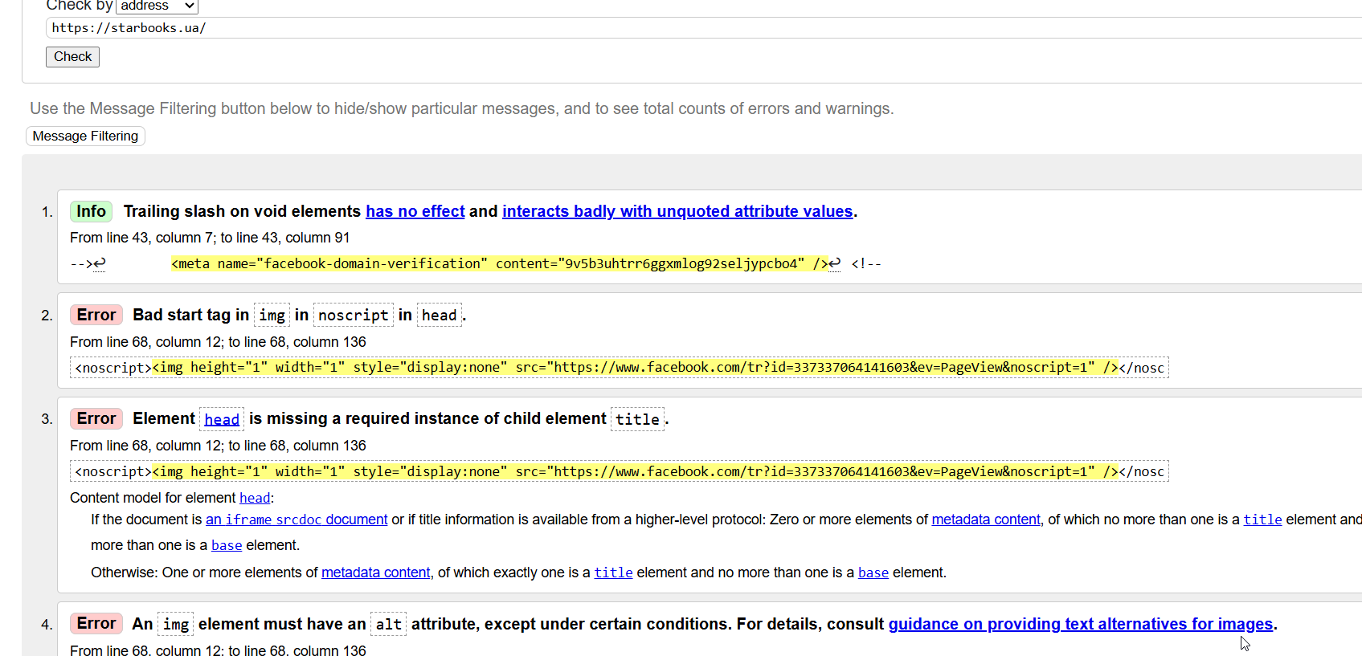1362x656 pixels.
Task: Click 'base' link in the 'Otherwise' sentence
Action: point(873,572)
